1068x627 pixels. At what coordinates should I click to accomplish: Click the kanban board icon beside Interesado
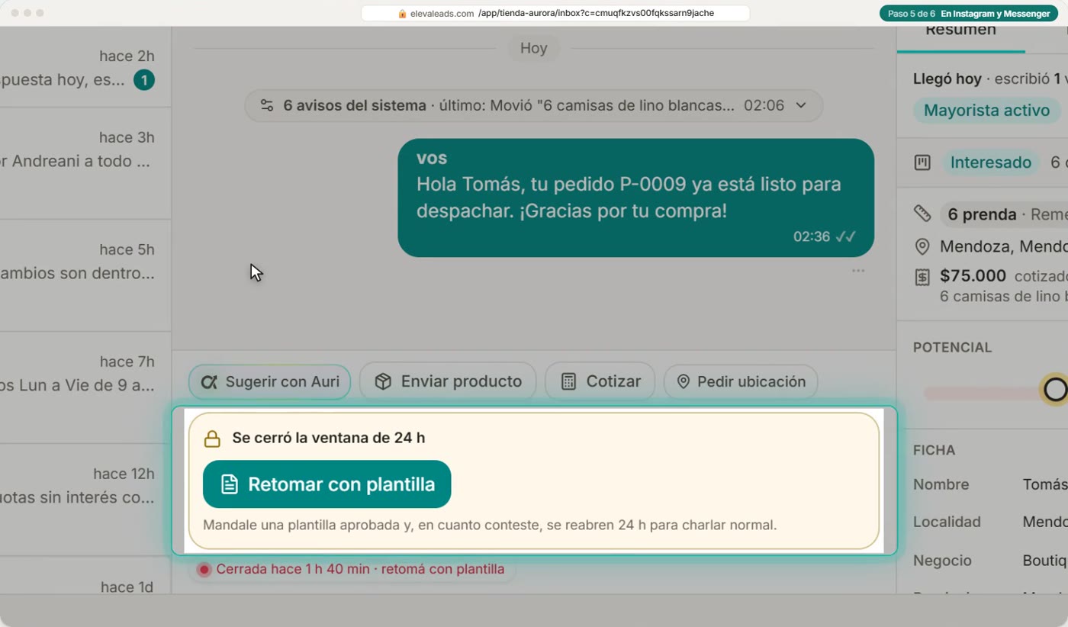922,162
